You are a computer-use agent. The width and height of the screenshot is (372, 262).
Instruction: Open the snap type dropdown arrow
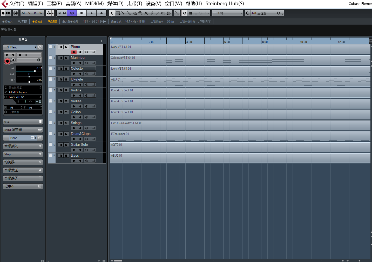pyautogui.click(x=209, y=13)
